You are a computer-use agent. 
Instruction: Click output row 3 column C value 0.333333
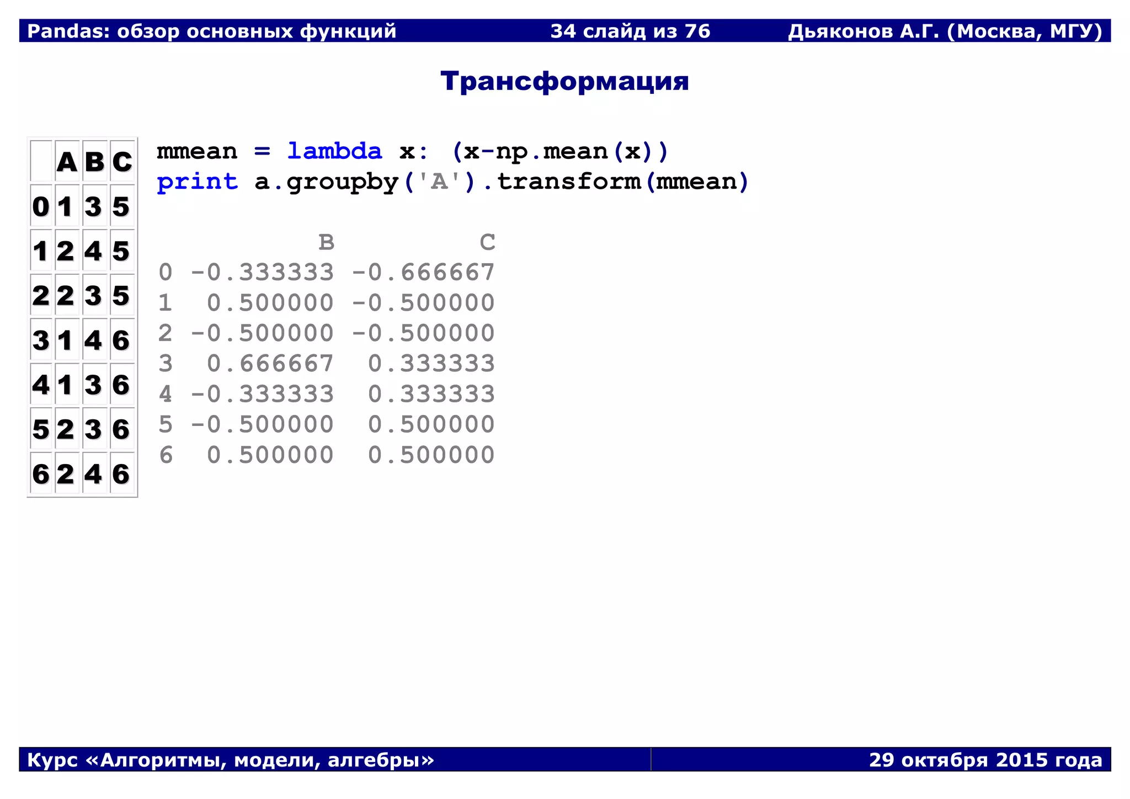pos(431,364)
